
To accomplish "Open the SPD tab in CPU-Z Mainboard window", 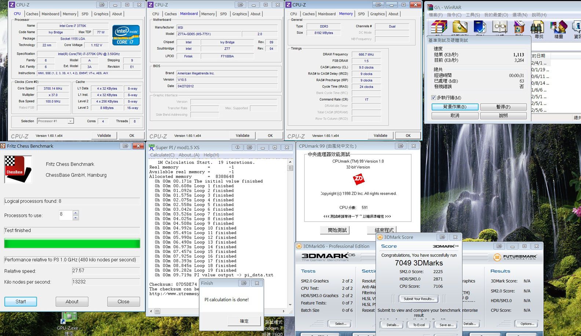I will click(x=223, y=14).
